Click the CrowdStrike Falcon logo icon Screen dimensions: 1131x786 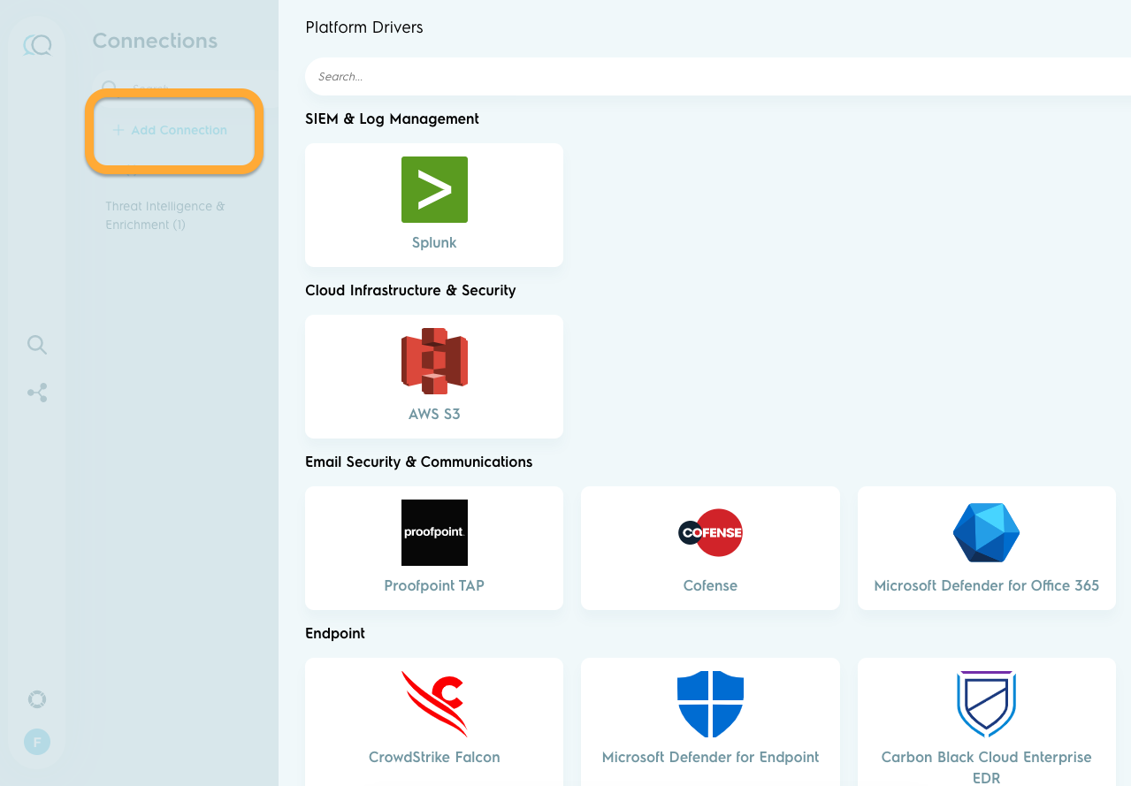pos(434,704)
